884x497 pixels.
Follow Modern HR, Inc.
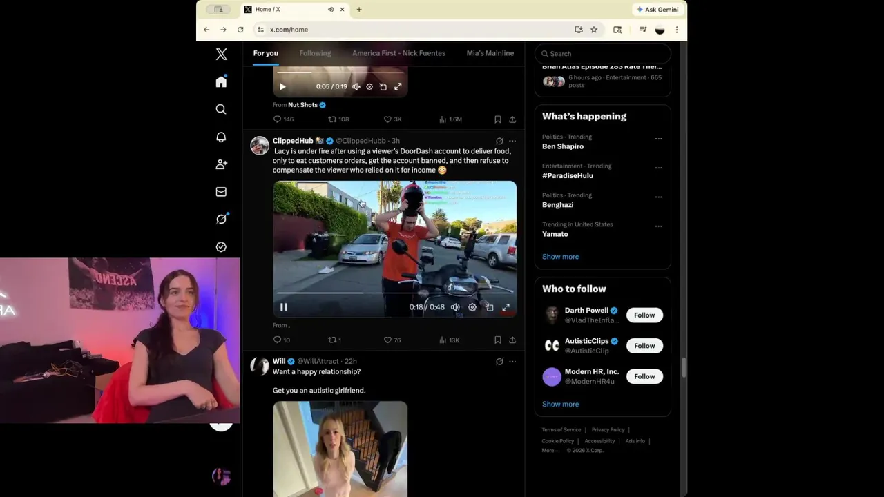[x=644, y=376]
